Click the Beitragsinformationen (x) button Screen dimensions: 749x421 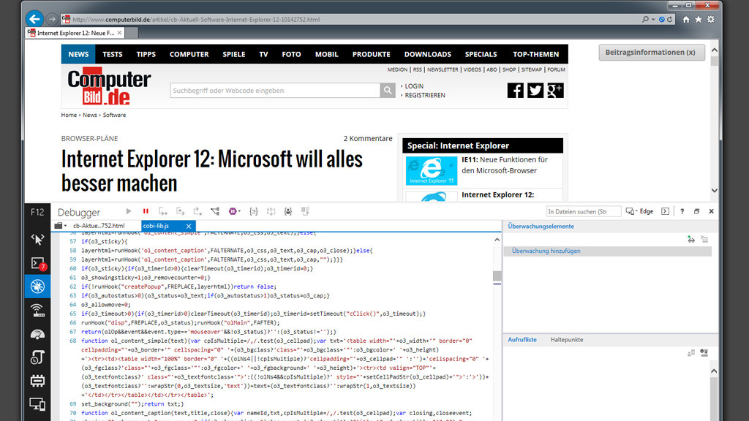652,53
